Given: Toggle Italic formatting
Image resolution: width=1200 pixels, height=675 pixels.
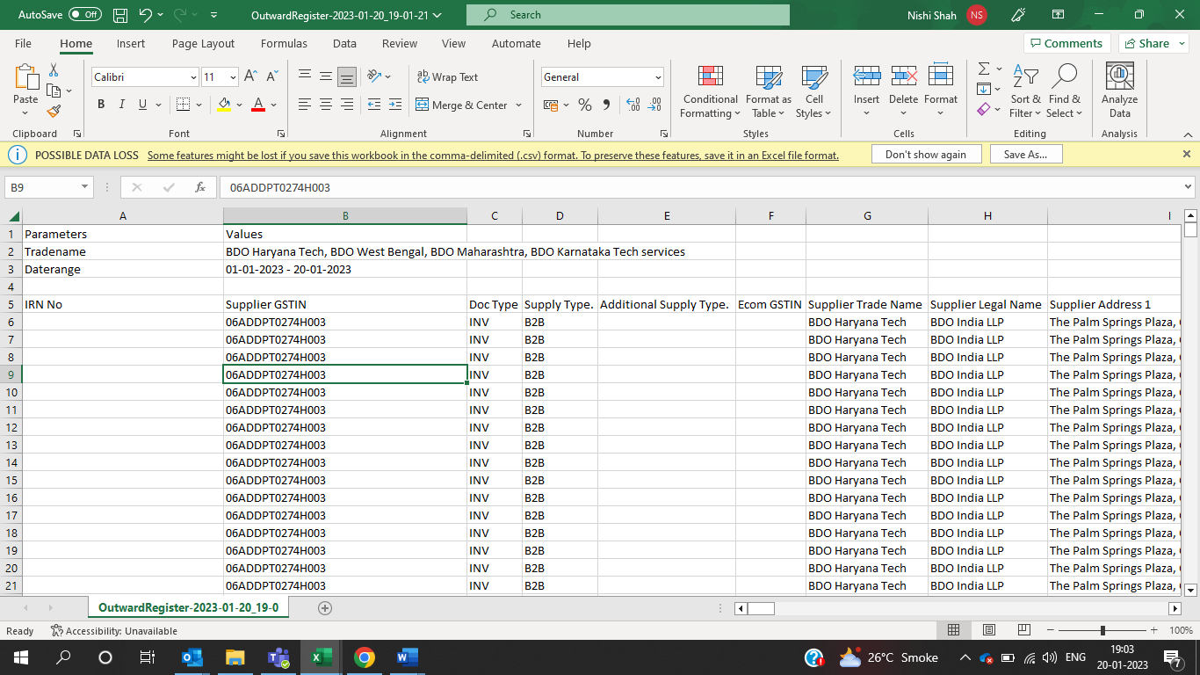Looking at the screenshot, I should click(120, 104).
